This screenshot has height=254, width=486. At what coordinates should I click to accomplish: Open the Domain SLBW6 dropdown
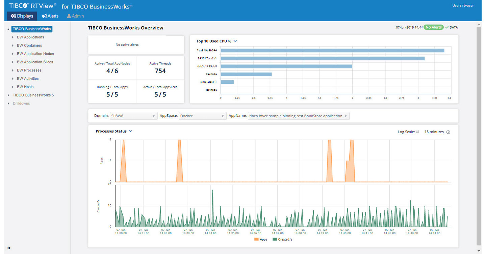pos(133,116)
